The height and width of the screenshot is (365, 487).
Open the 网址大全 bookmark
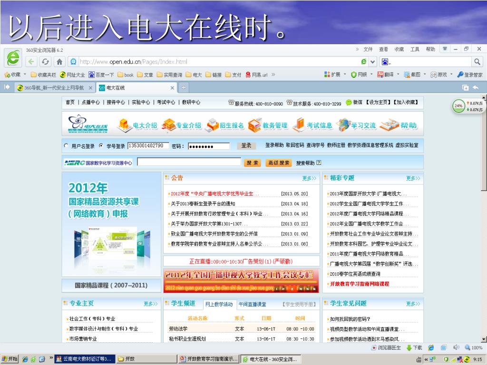(x=72, y=75)
